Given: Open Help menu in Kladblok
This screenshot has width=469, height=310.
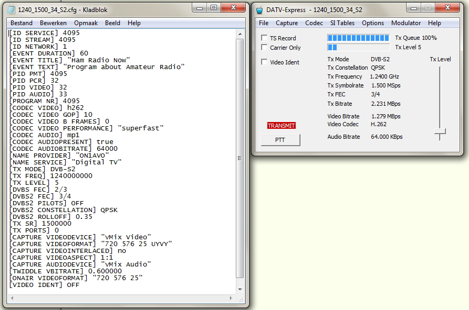Looking at the screenshot, I should (134, 23).
